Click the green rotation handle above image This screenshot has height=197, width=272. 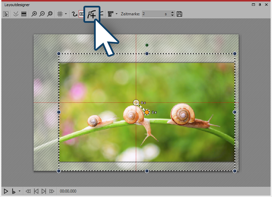point(147,45)
